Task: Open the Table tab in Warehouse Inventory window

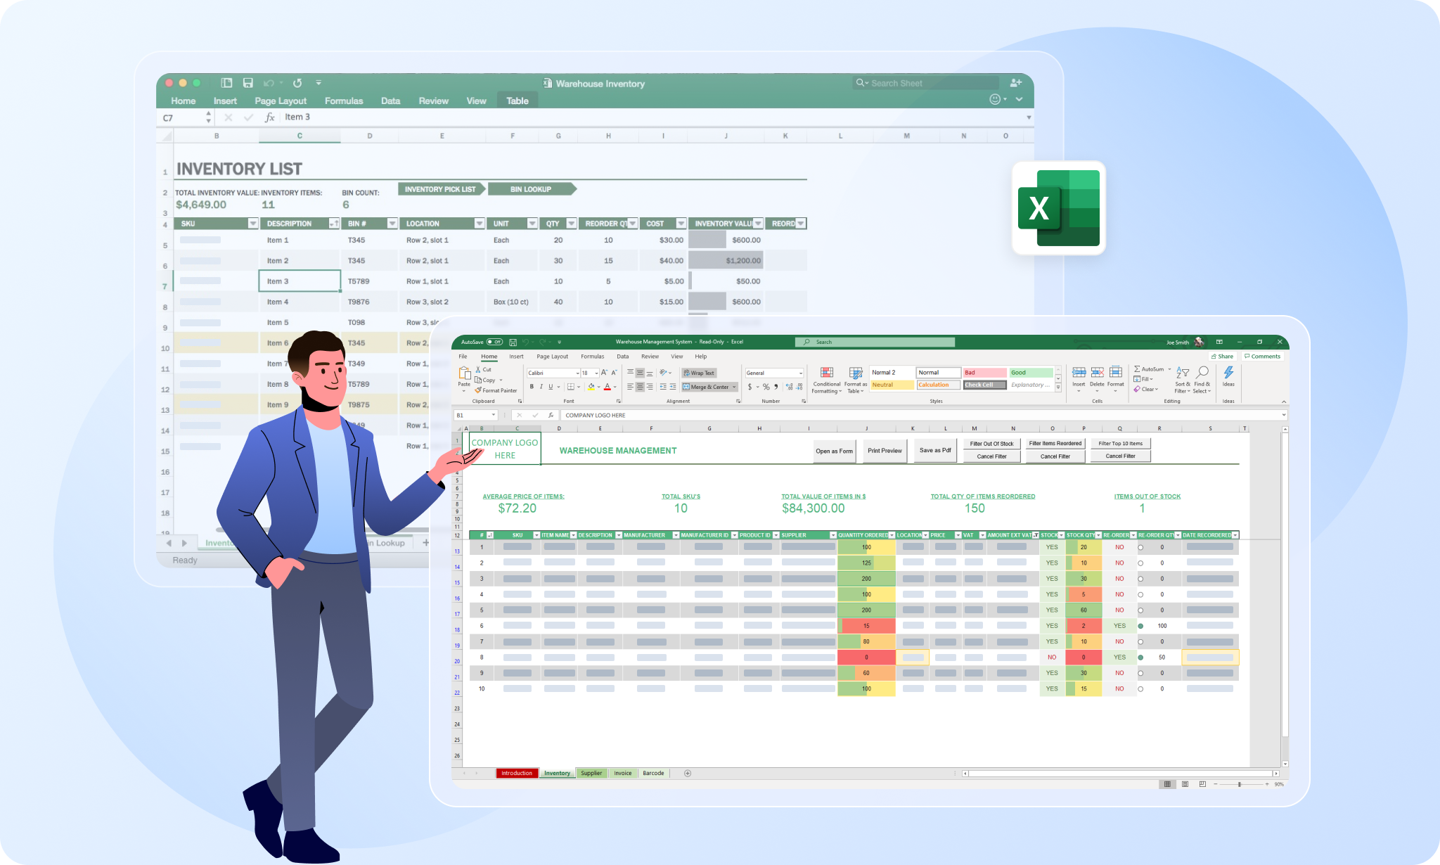Action: (x=517, y=101)
